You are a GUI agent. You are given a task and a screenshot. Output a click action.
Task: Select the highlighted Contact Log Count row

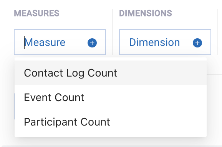[x=111, y=73]
